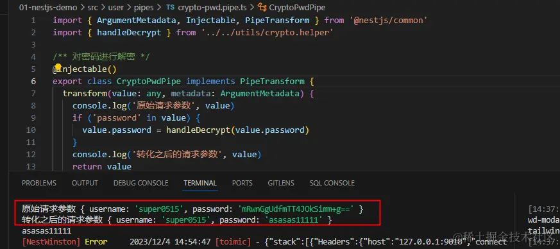Click '../../utils/crypto.helper' import path
Viewport: 560px width, 249px height.
(267, 33)
